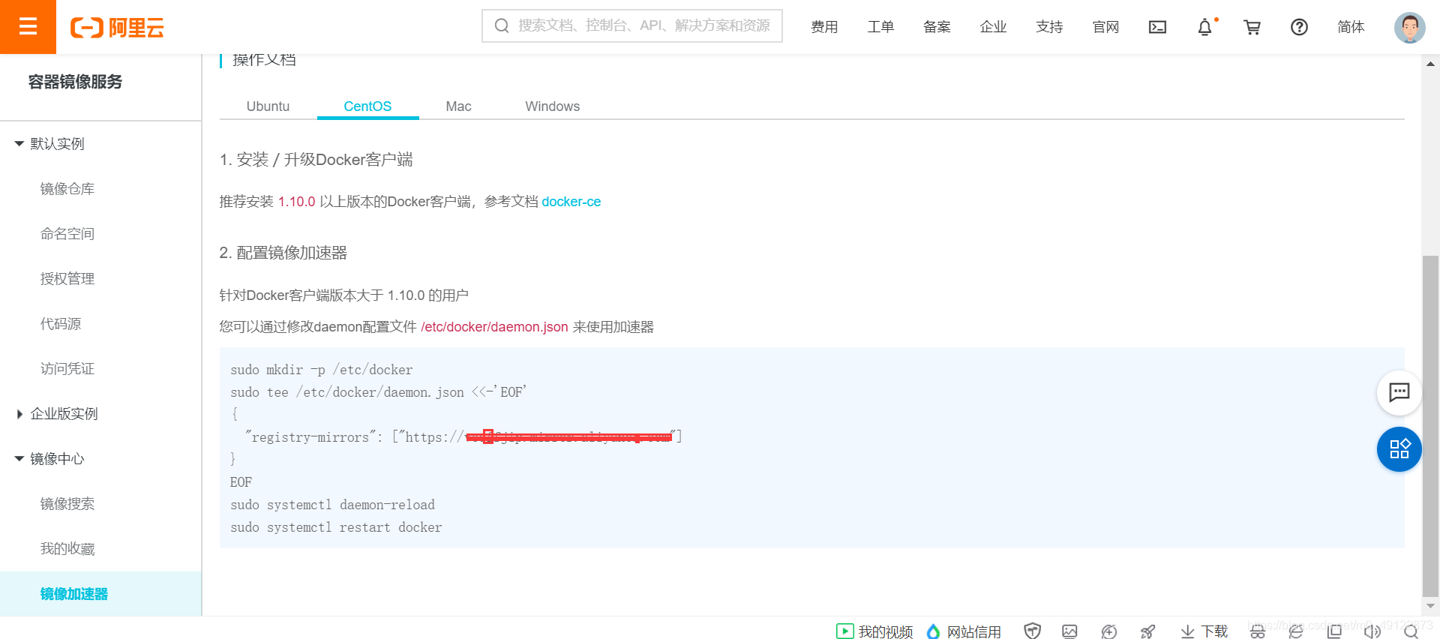This screenshot has width=1440, height=639.
Task: Click the 'sudo systemctl daemon-reload' line
Action: (x=332, y=505)
